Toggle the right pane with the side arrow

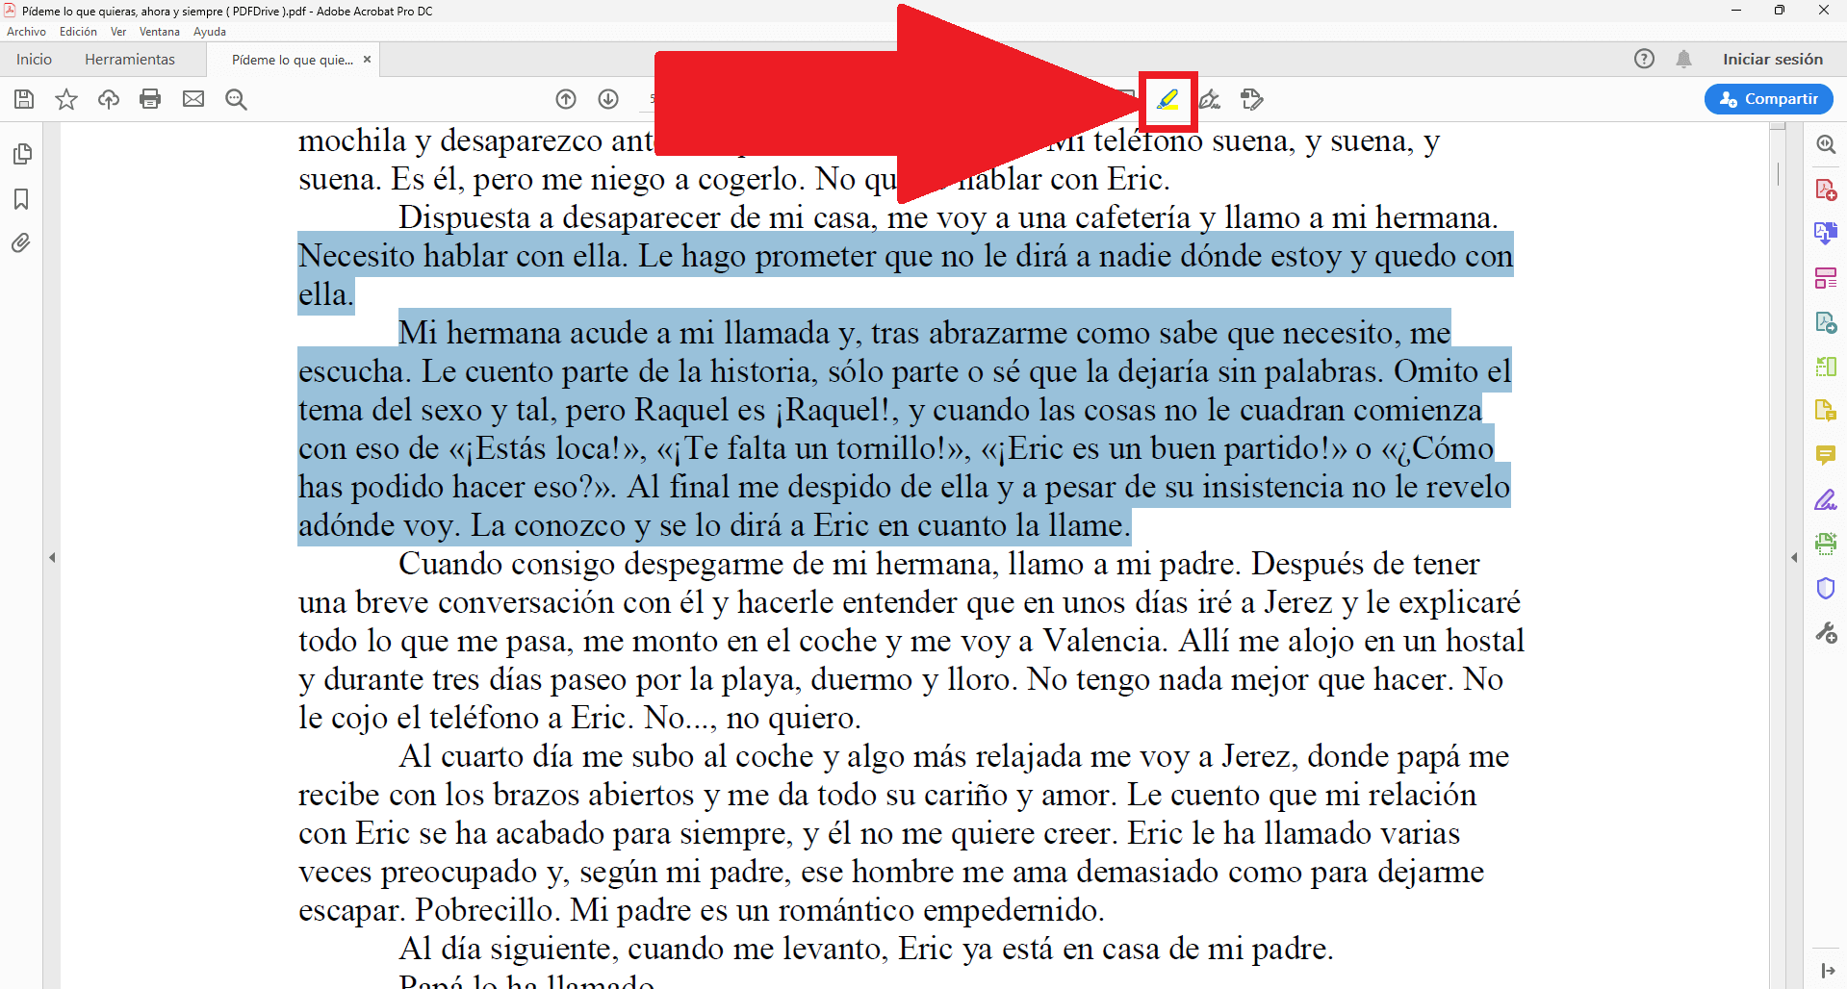point(1794,557)
